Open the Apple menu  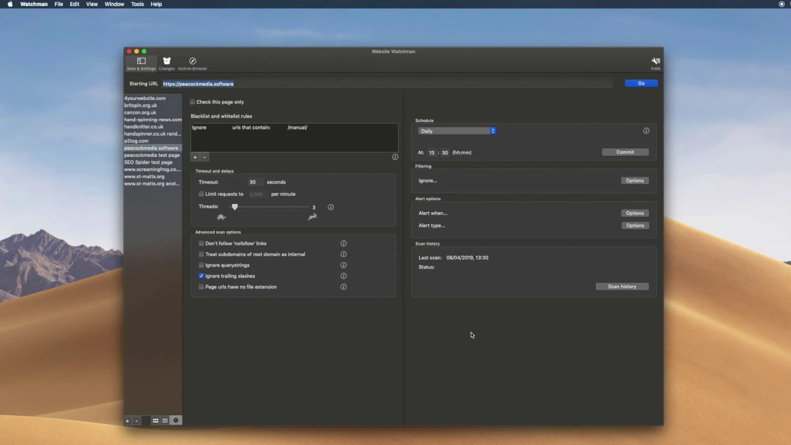coord(10,4)
